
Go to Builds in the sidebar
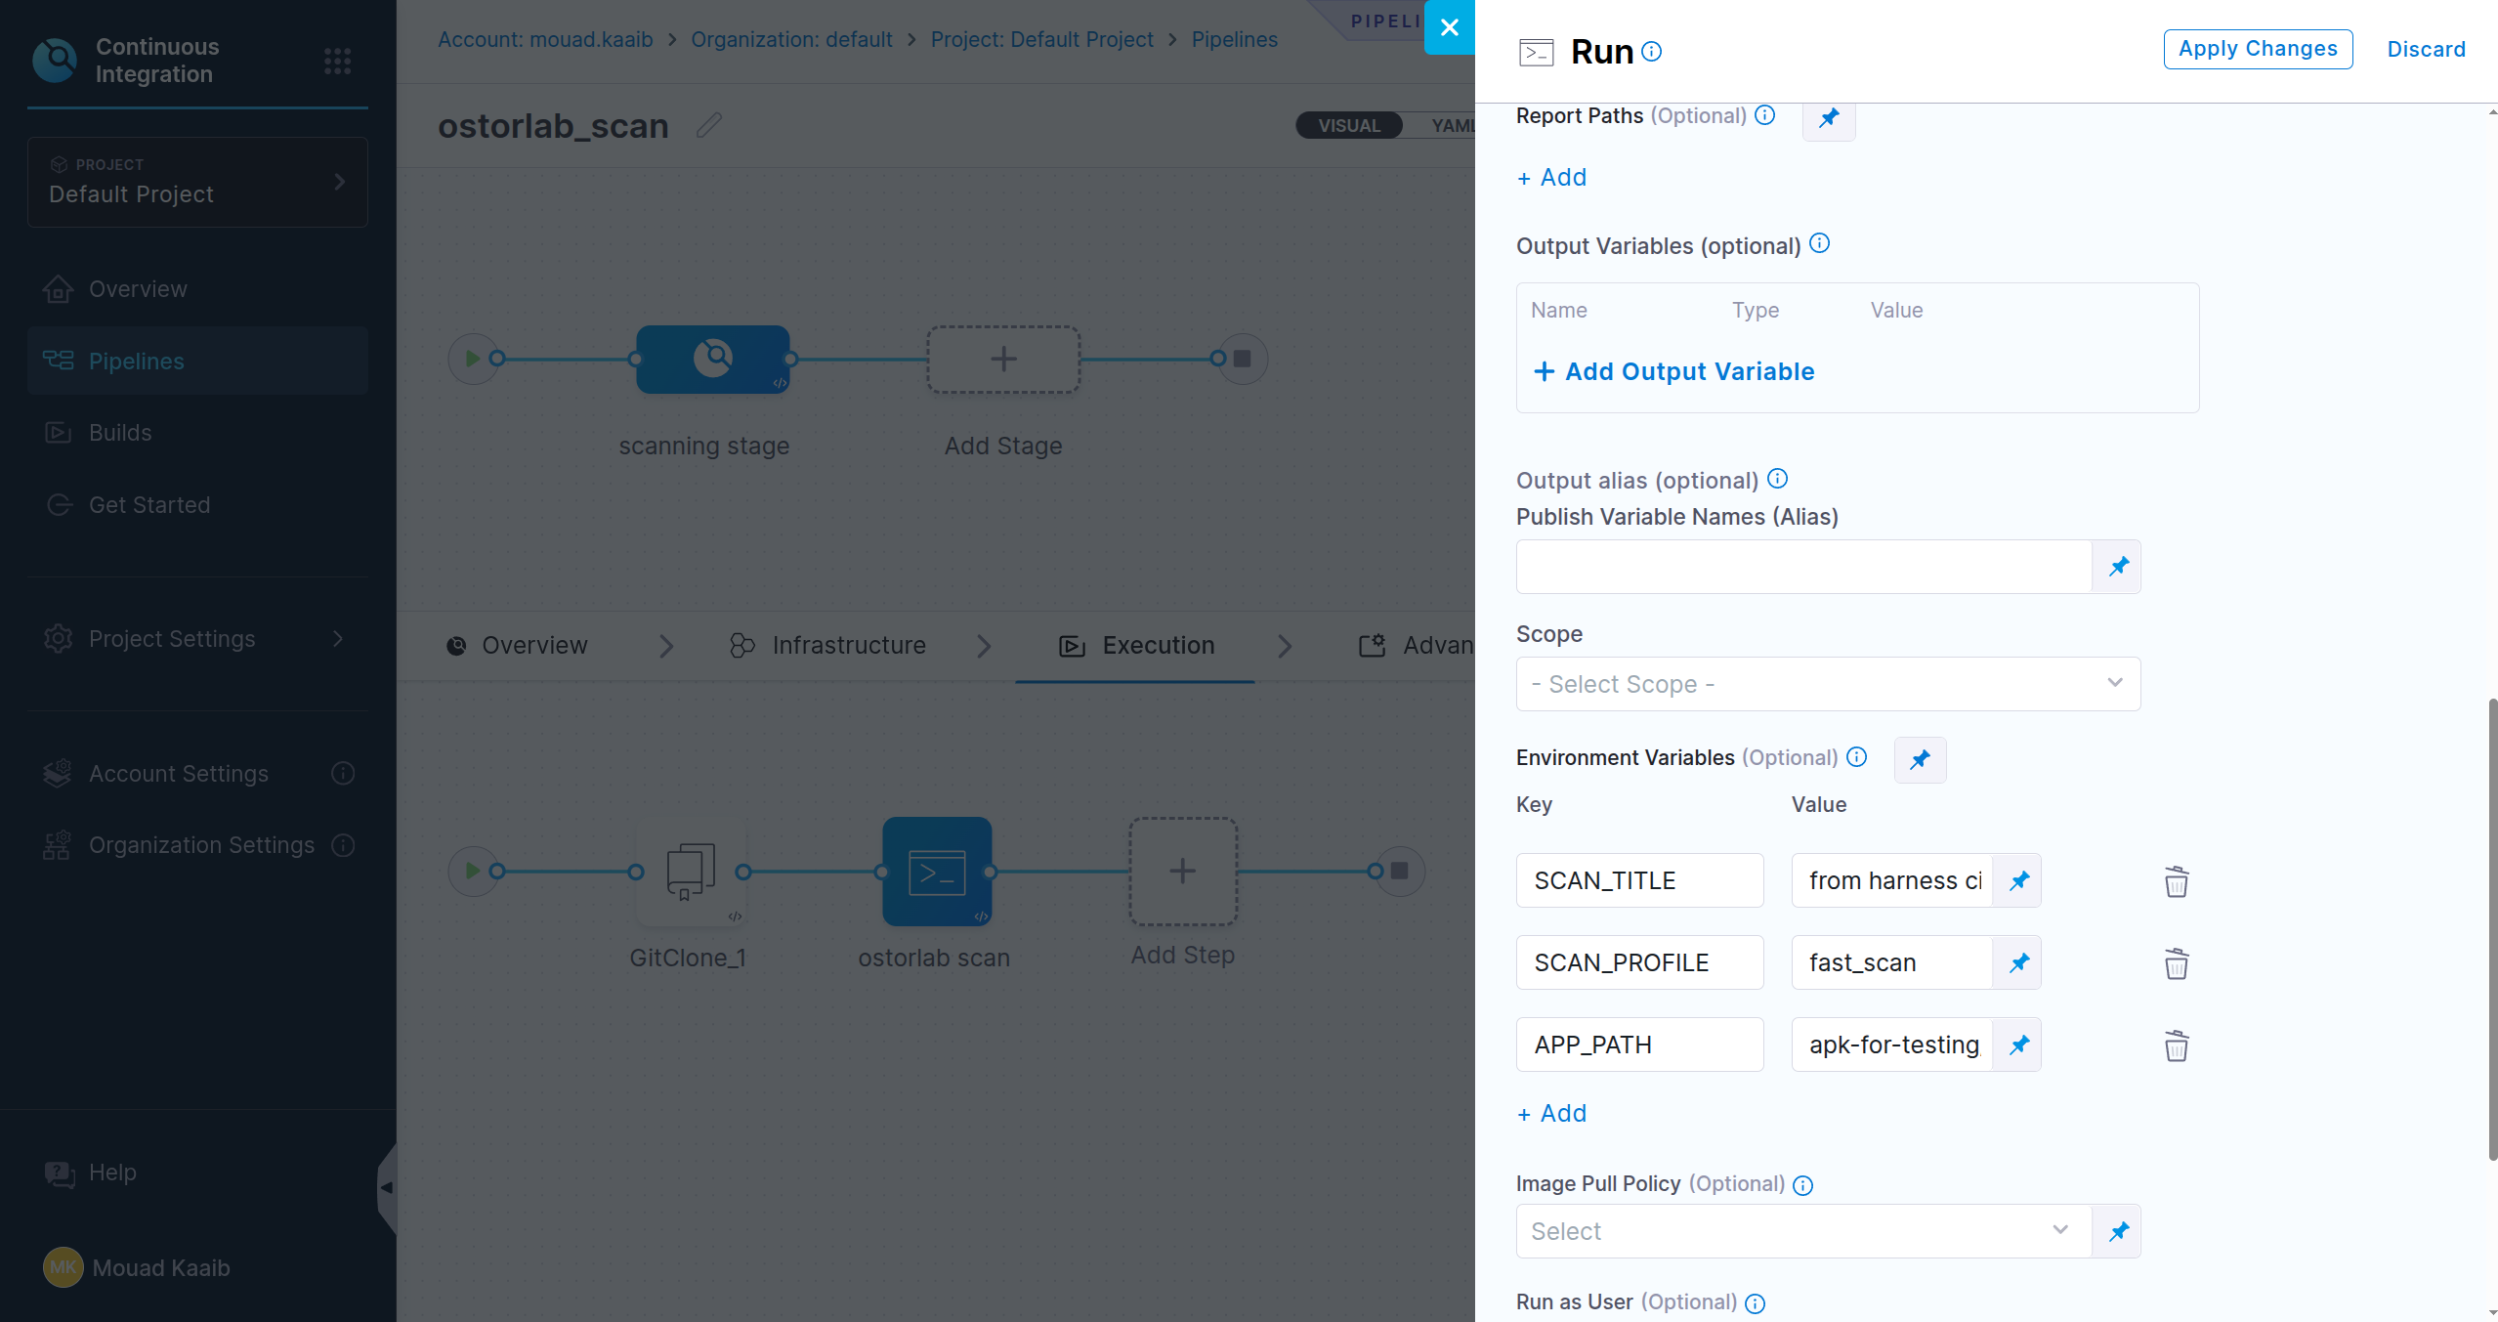[119, 432]
